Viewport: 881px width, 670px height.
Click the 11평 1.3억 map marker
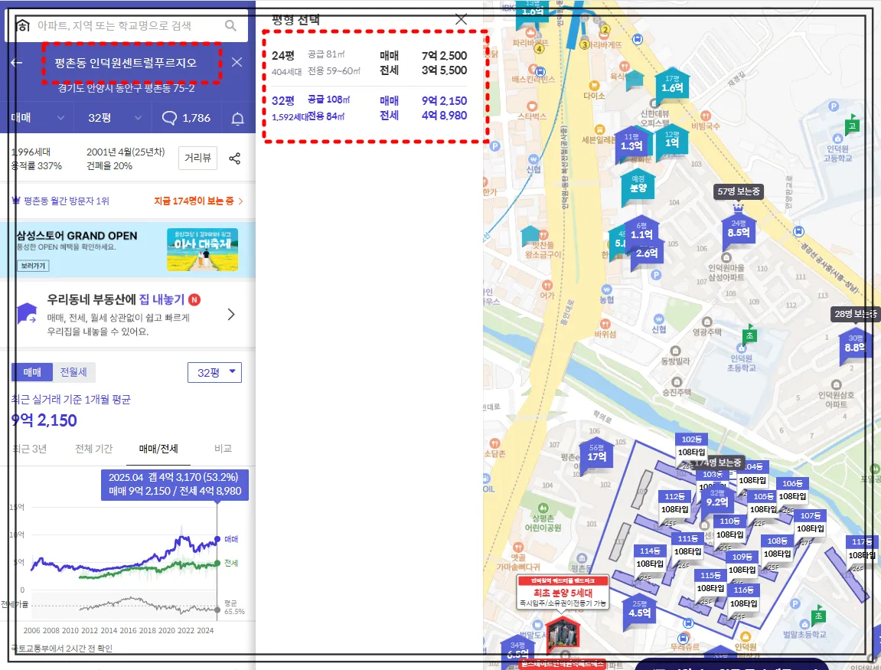631,143
